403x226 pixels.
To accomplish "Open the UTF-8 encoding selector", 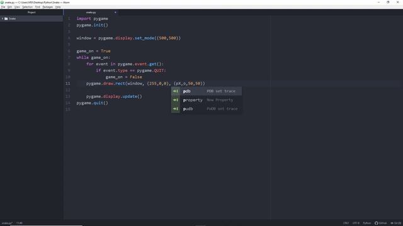I will click(356, 223).
